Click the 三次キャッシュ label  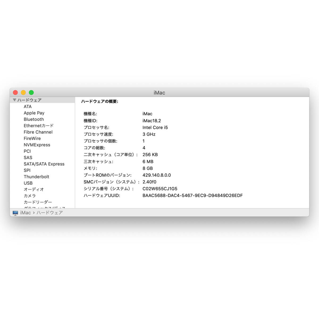[x=98, y=162]
